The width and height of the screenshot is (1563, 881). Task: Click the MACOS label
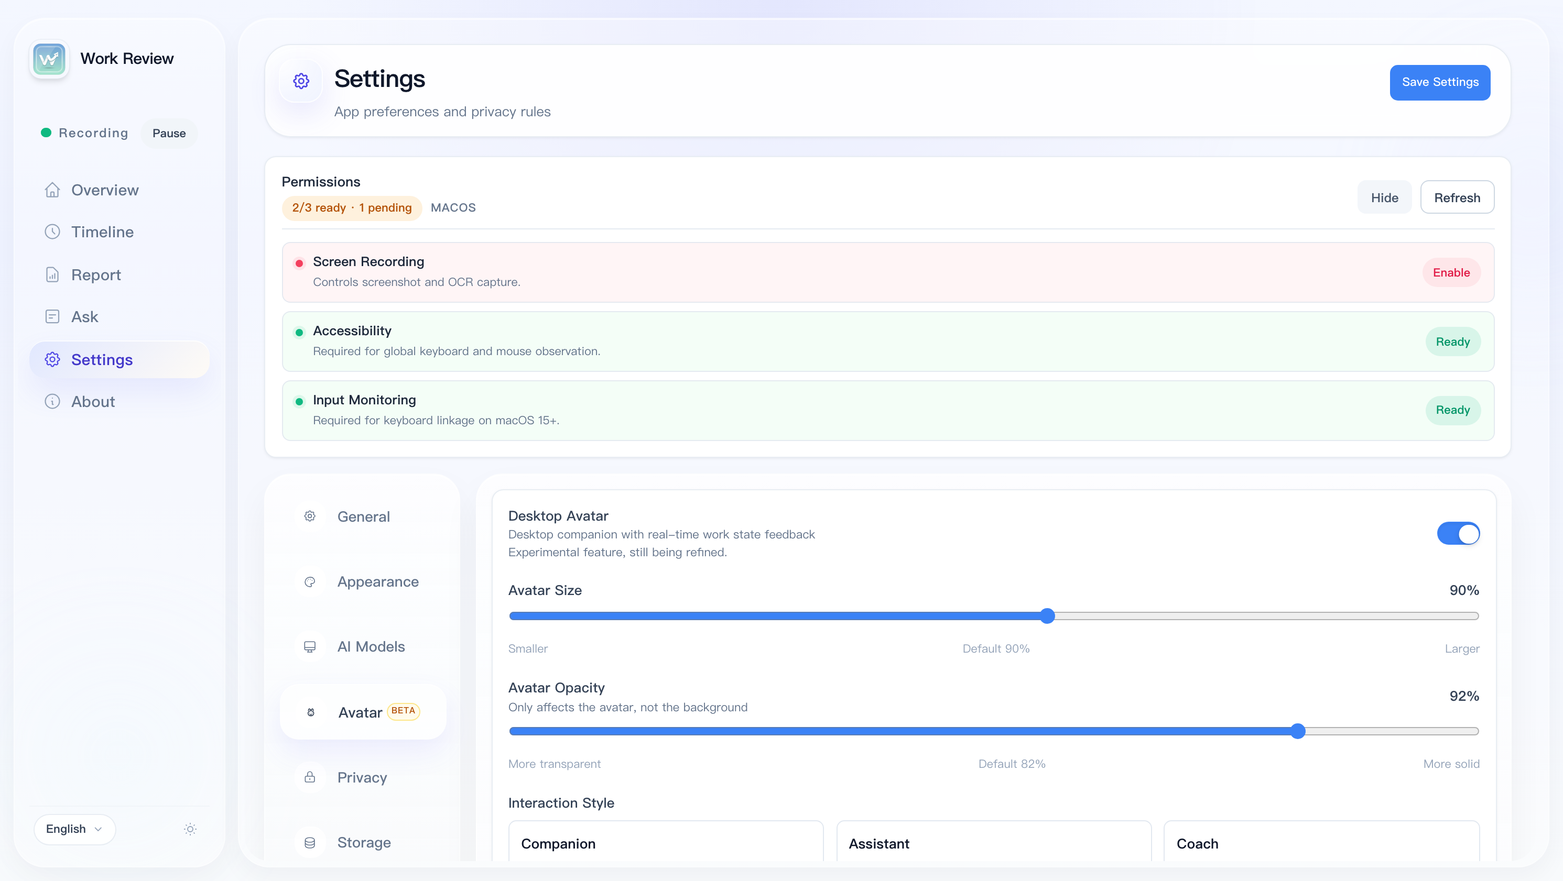click(x=453, y=208)
